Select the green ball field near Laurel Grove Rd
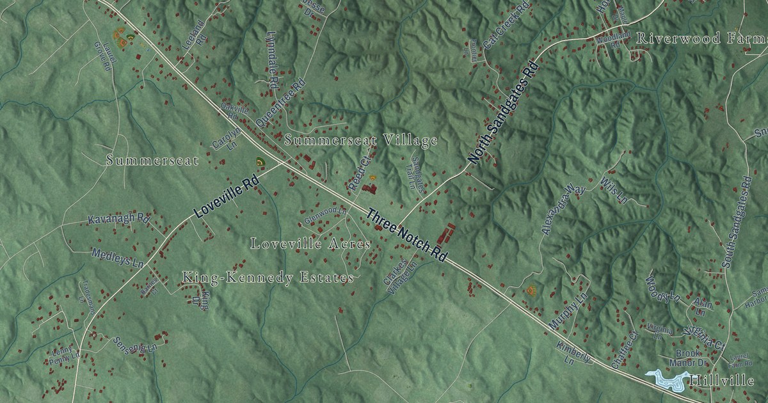 [x=130, y=38]
